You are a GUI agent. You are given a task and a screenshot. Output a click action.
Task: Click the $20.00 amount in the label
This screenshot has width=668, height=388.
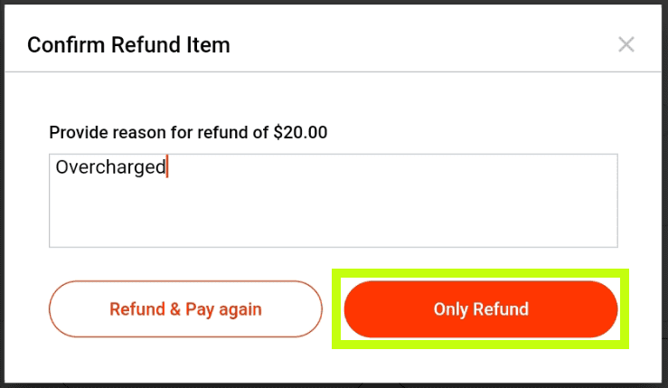pyautogui.click(x=300, y=132)
